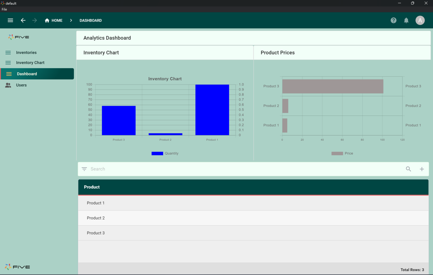433x275 pixels.
Task: Click the breadcrumb chevron separator
Action: 71,21
